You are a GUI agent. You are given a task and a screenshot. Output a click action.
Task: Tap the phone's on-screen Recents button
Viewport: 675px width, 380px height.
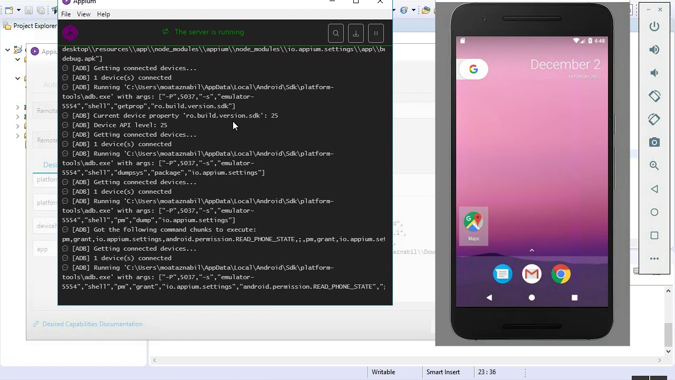[574, 298]
